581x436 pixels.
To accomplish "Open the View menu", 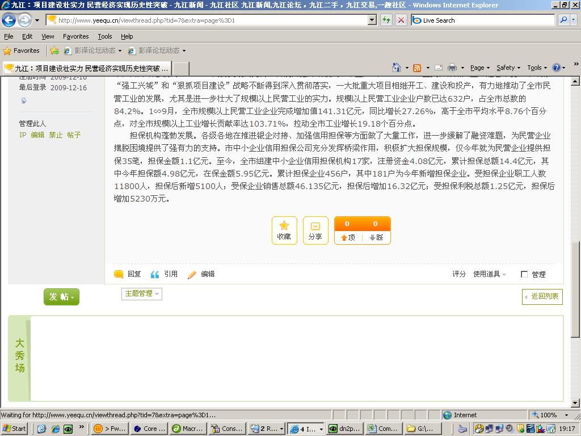I will [x=48, y=36].
